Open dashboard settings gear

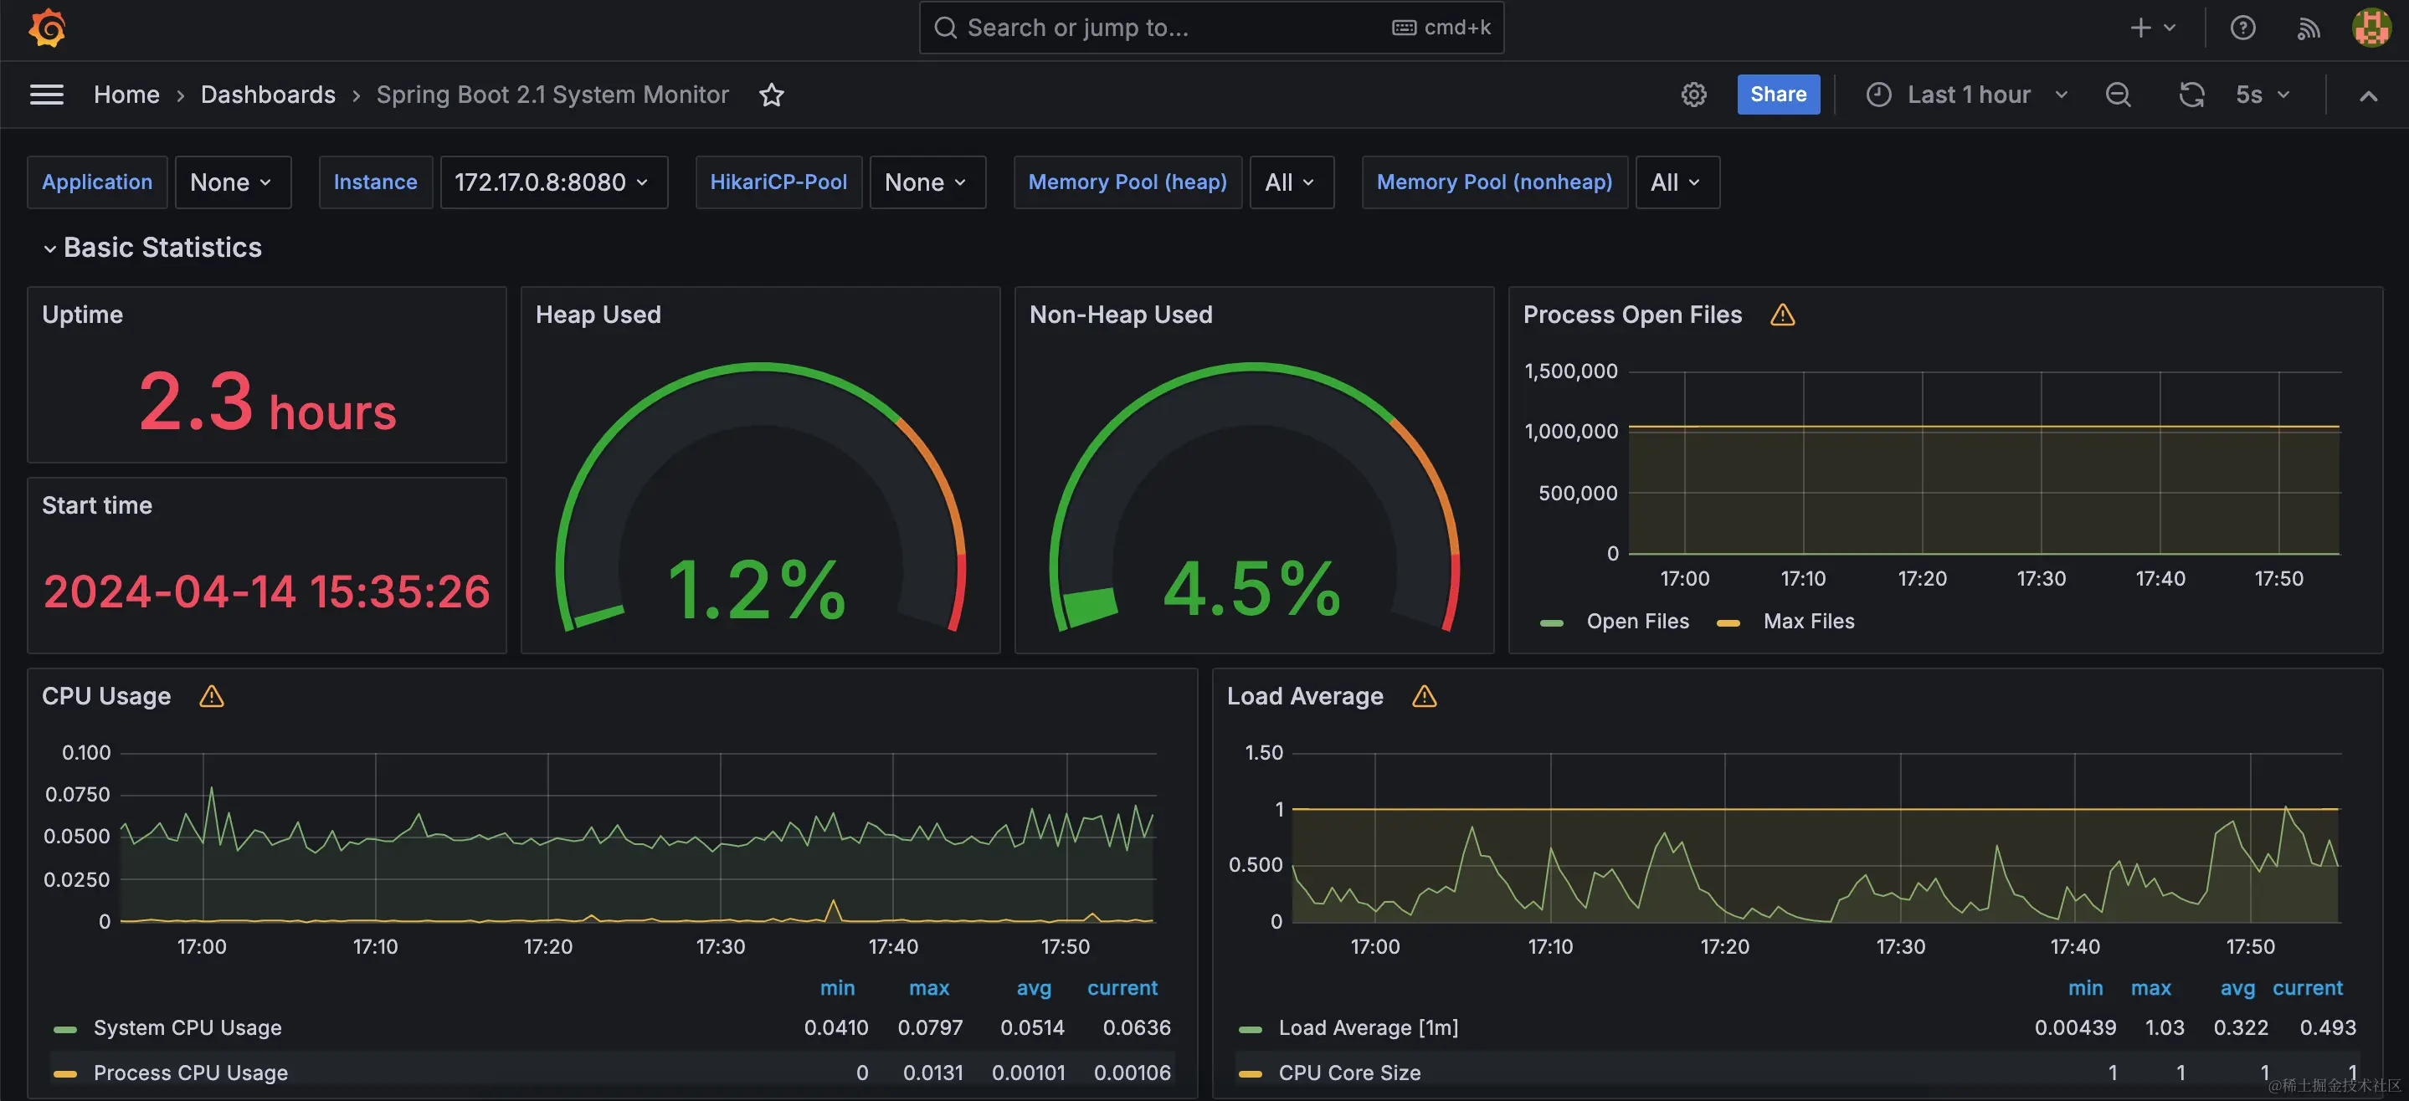pyautogui.click(x=1693, y=95)
